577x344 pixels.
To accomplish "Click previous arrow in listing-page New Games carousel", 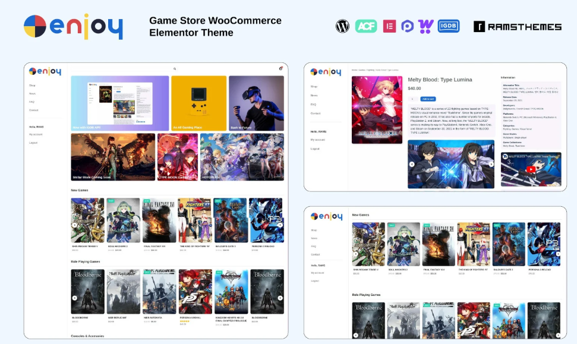I will (x=355, y=254).
